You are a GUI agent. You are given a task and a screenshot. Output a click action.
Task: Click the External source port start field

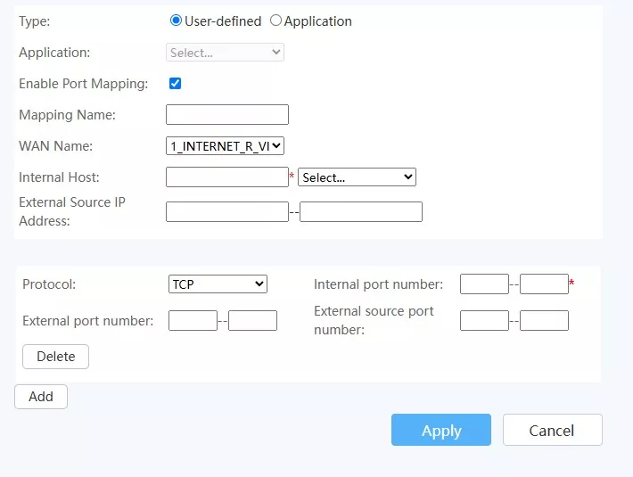click(x=484, y=320)
